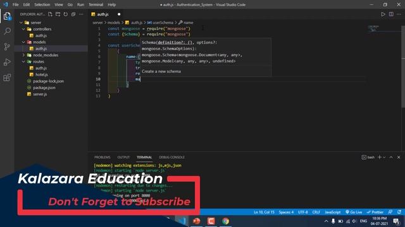Refresh the Explorer file tree

[66, 14]
